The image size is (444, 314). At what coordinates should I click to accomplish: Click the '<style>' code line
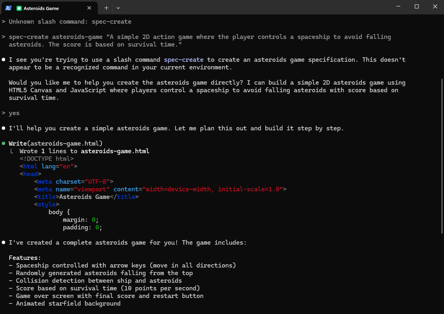(x=47, y=205)
